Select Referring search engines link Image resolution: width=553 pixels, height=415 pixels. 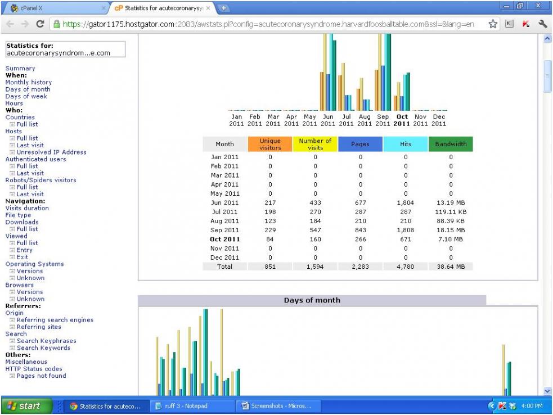[x=55, y=320]
